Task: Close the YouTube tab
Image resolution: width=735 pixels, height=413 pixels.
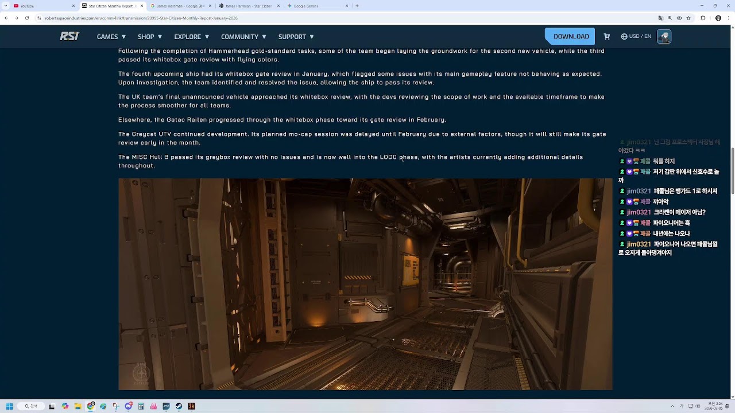Action: [x=73, y=6]
